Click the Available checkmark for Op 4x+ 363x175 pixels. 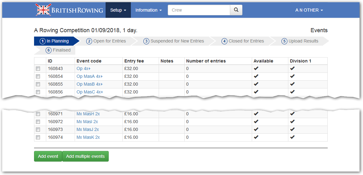click(x=256, y=68)
